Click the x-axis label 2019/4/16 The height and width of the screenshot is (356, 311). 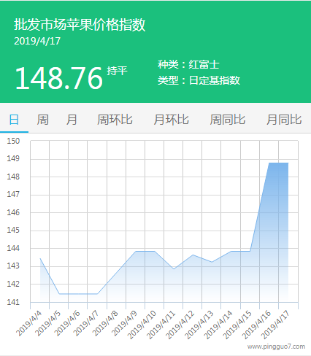pos(256,325)
